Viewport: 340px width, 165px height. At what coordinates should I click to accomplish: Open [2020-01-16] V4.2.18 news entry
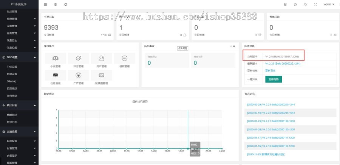pyautogui.click(x=271, y=146)
